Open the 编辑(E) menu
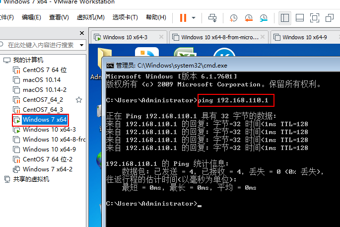 click(x=31, y=17)
